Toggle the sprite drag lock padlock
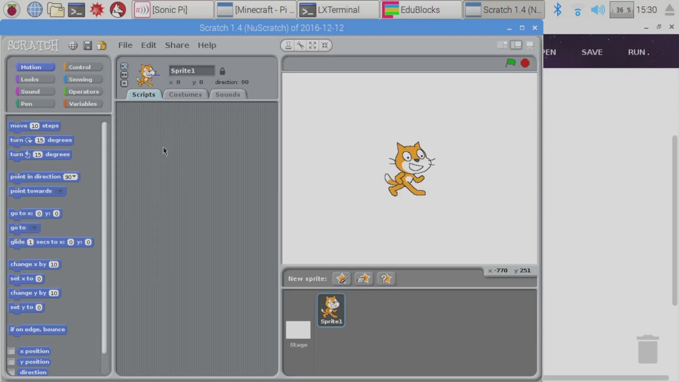679x382 pixels. [x=222, y=71]
